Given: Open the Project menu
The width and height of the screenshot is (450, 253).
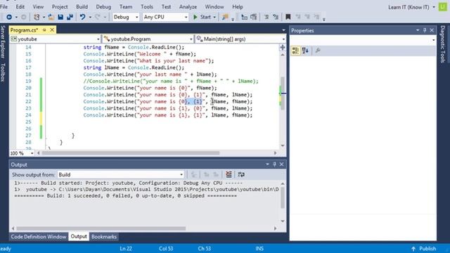Looking at the screenshot, I should (60, 7).
